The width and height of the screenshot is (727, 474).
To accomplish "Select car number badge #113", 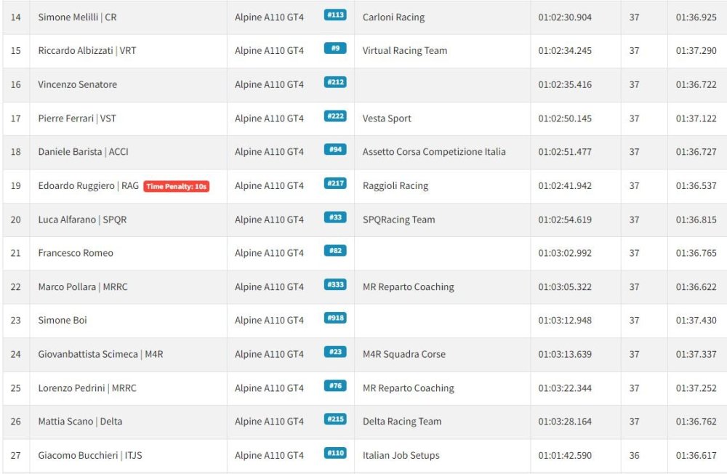I will tap(335, 15).
